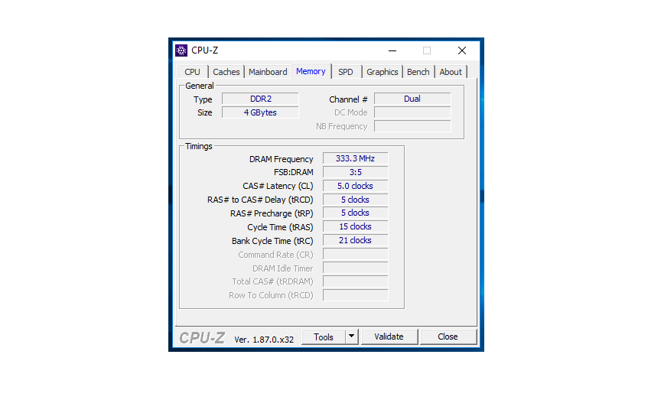Click the 5.0 clocks CAS latency value
The image size is (661, 413).
pyautogui.click(x=356, y=186)
